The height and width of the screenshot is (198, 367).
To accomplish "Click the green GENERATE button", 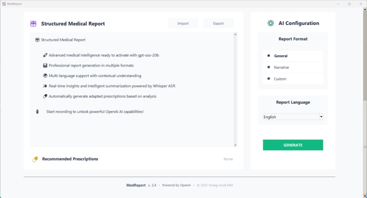I will point(293,145).
